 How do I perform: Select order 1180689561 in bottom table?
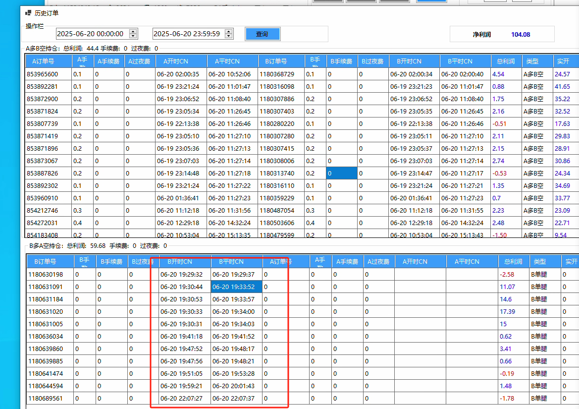(46, 399)
